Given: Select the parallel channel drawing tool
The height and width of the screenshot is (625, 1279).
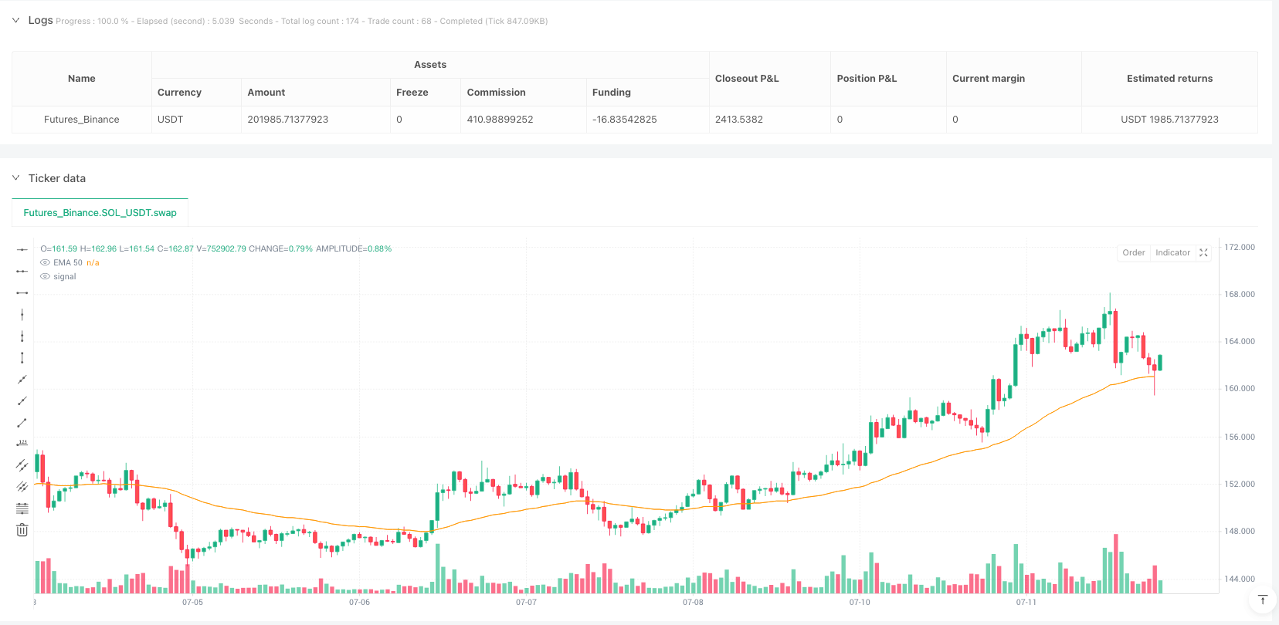Looking at the screenshot, I should pyautogui.click(x=22, y=465).
